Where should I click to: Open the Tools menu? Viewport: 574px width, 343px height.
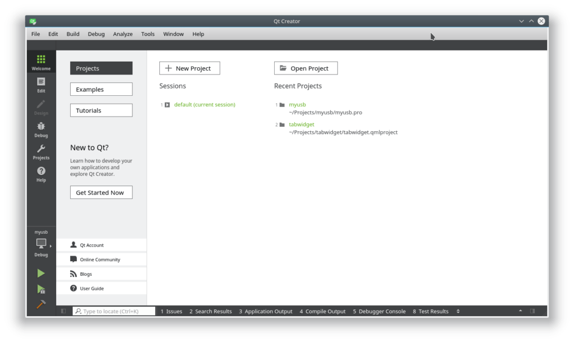coord(148,34)
